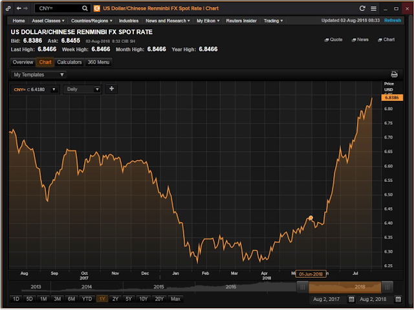Image resolution: width=414 pixels, height=310 pixels.
Task: Select the 2Y time range
Action: click(x=115, y=299)
